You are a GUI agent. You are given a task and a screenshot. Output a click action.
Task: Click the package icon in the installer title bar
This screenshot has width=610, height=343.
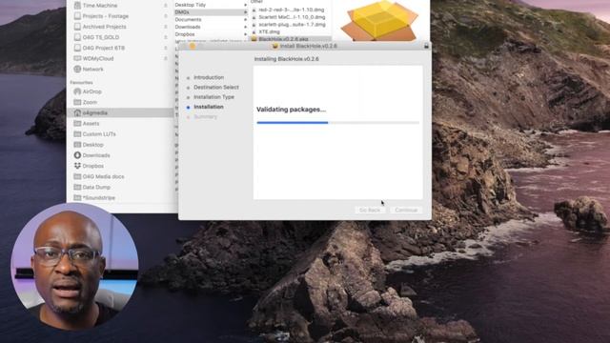click(x=275, y=46)
